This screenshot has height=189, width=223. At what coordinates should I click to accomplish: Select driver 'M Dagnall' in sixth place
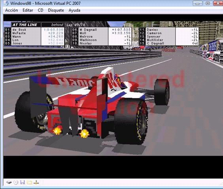coord(88,30)
